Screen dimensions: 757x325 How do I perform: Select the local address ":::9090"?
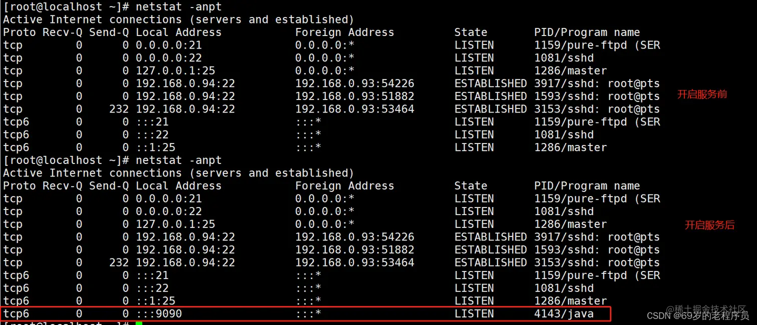click(x=159, y=314)
